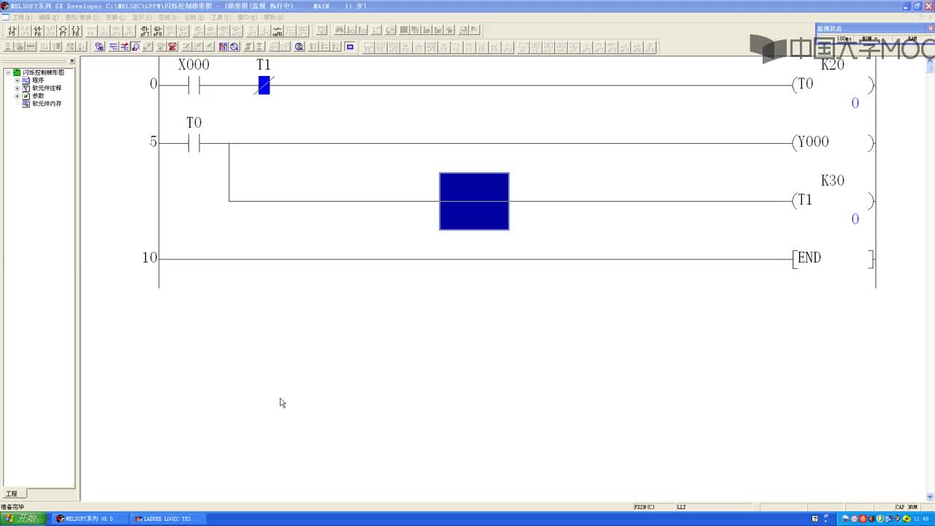Click the END instruction
935x526 pixels.
tap(833, 258)
